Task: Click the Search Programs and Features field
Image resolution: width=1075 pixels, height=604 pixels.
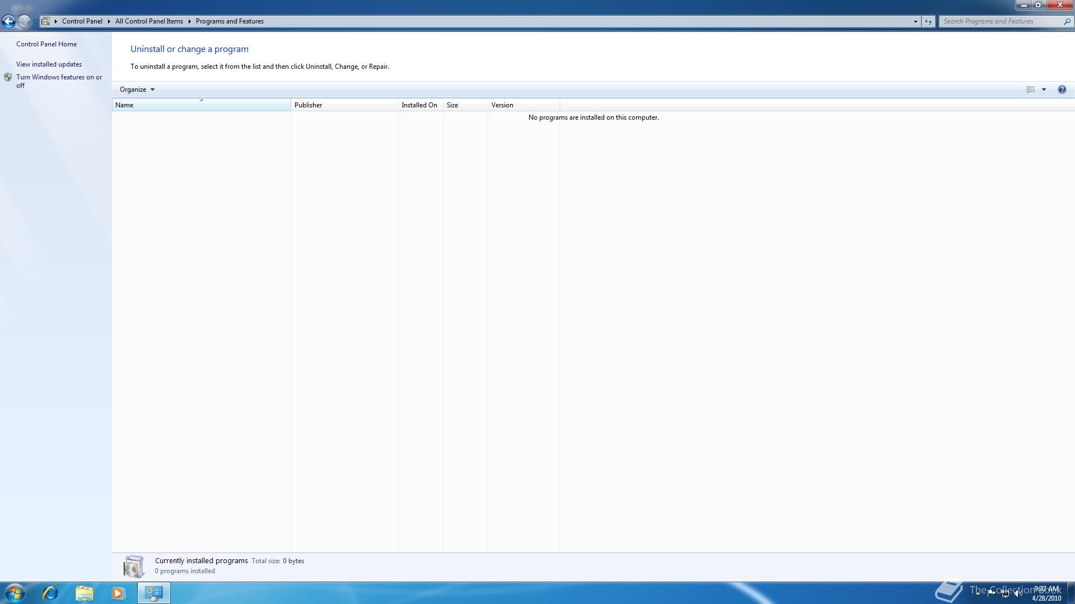Action: pyautogui.click(x=999, y=21)
